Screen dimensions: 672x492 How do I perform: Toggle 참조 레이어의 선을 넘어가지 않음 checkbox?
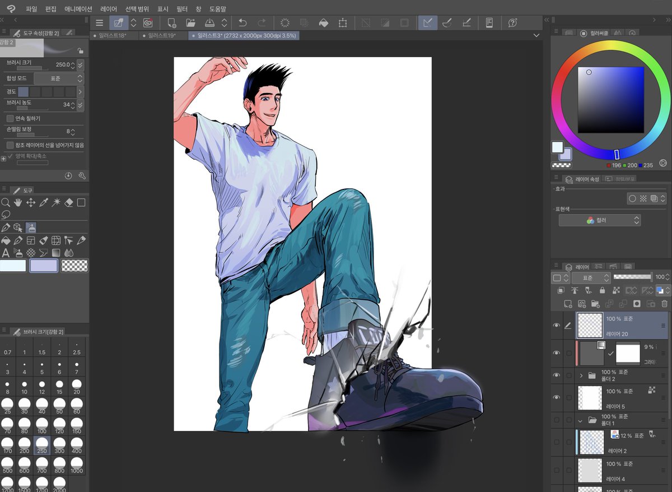[10, 145]
